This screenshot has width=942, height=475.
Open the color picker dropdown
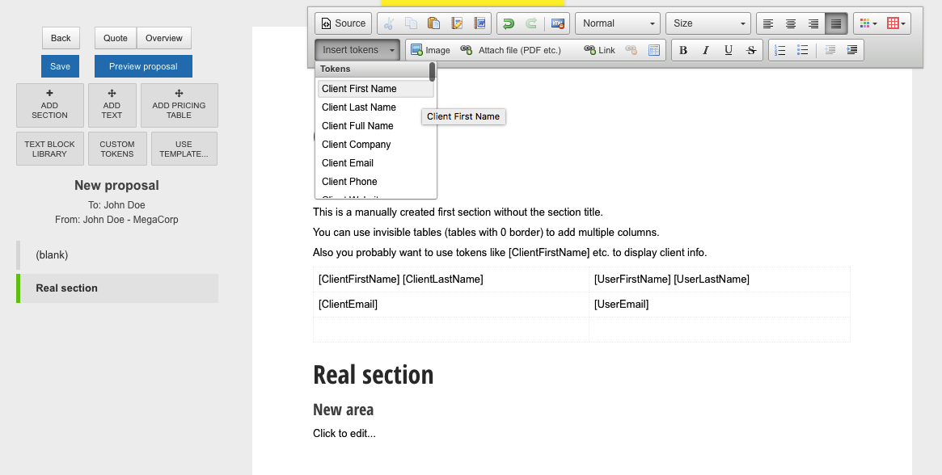pos(868,23)
